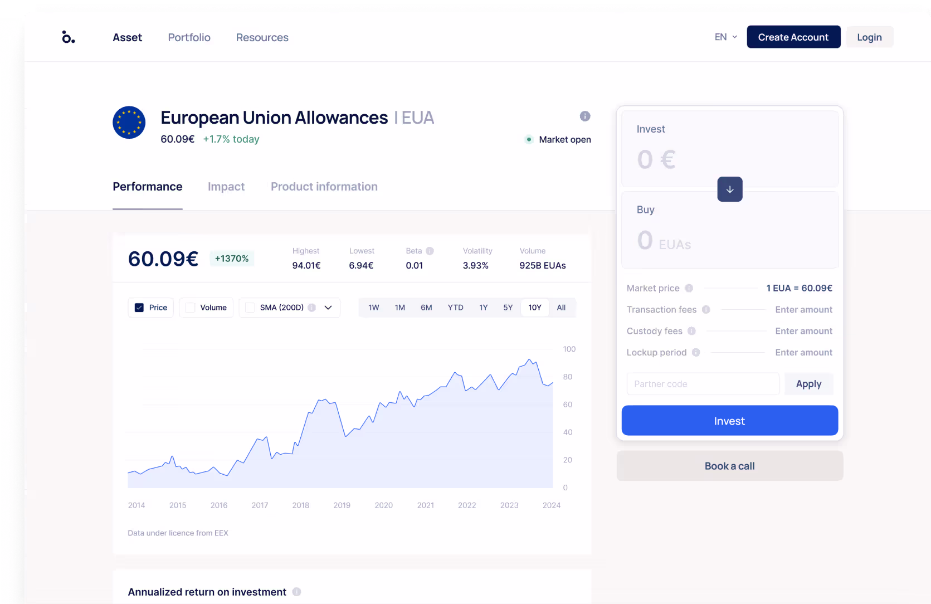Select the 5Y time range
The width and height of the screenshot is (931, 604).
pos(508,308)
